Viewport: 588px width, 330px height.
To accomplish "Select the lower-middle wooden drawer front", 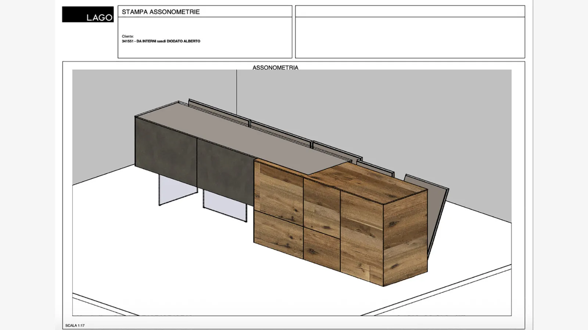I will [x=322, y=249].
